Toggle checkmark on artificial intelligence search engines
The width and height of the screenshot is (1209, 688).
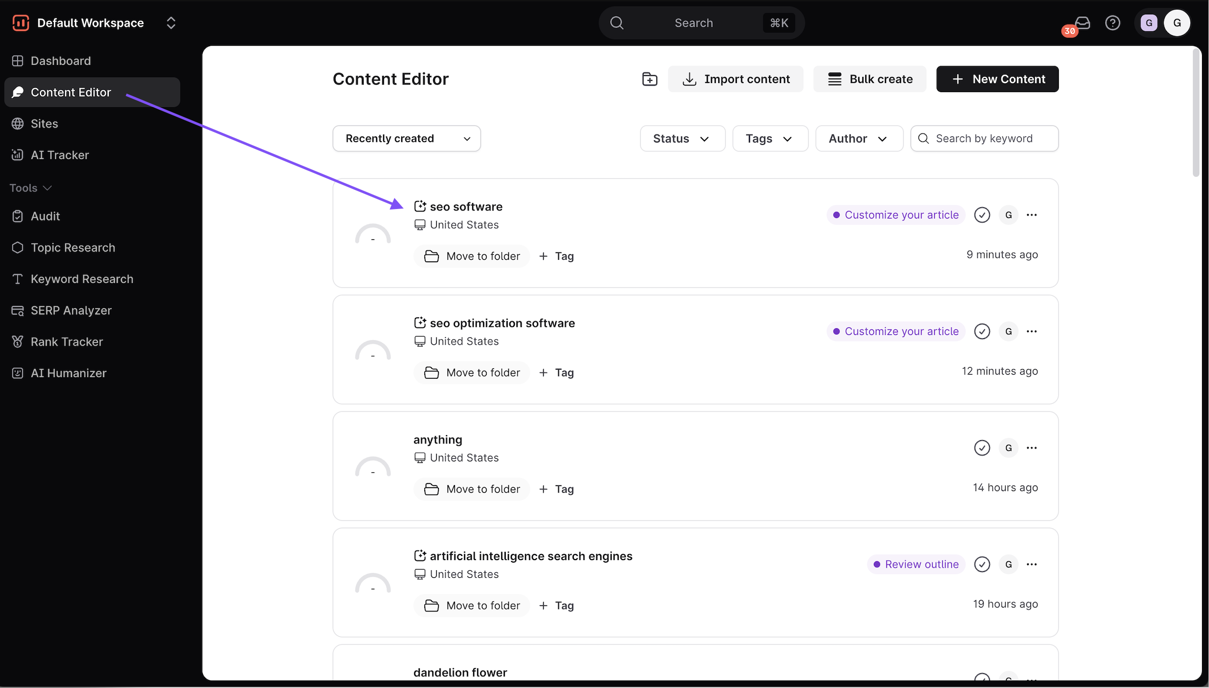coord(981,564)
